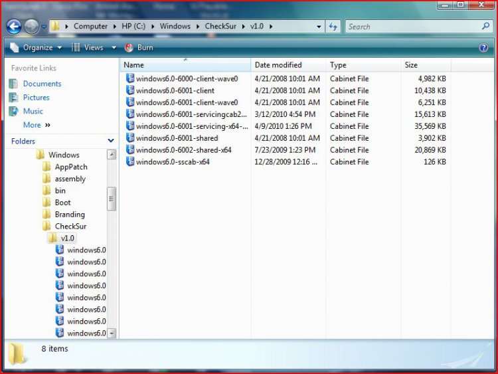Image resolution: width=498 pixels, height=374 pixels.
Task: Select bin folder in tree
Action: click(x=60, y=191)
